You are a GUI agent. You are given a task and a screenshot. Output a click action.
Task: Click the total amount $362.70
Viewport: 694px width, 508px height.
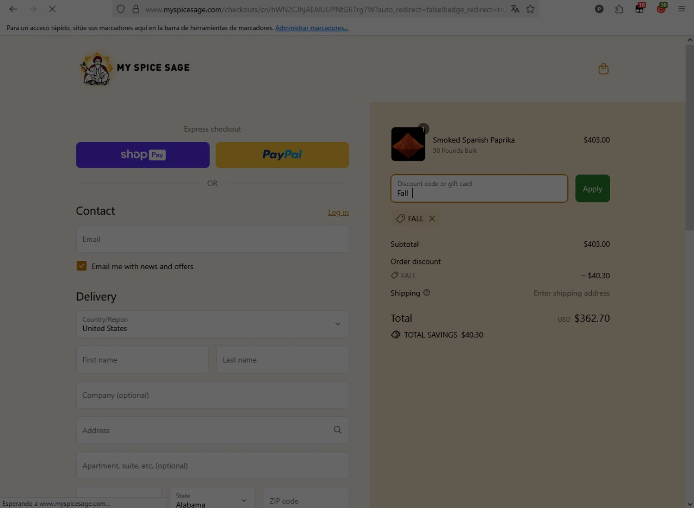(x=592, y=318)
